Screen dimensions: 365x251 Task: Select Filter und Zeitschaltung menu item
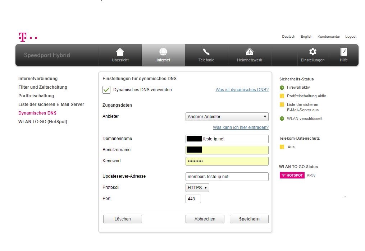42,87
